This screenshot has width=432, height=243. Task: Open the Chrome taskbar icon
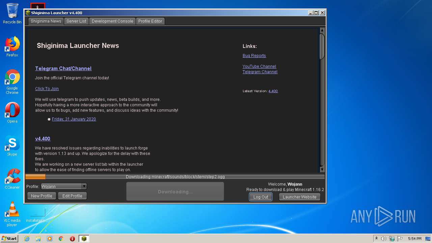click(61, 239)
